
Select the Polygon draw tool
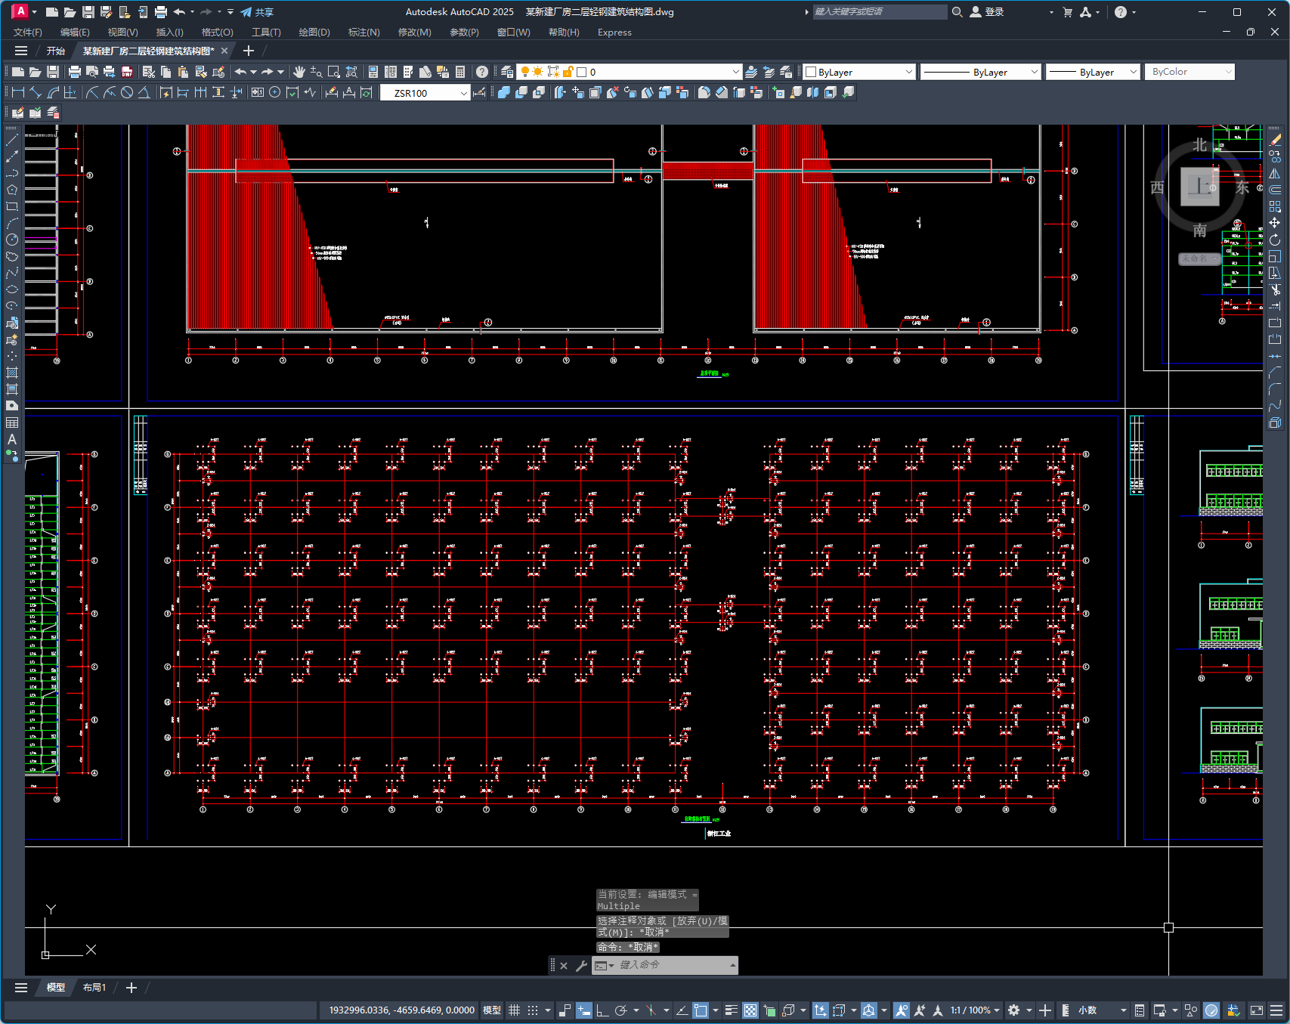12,190
